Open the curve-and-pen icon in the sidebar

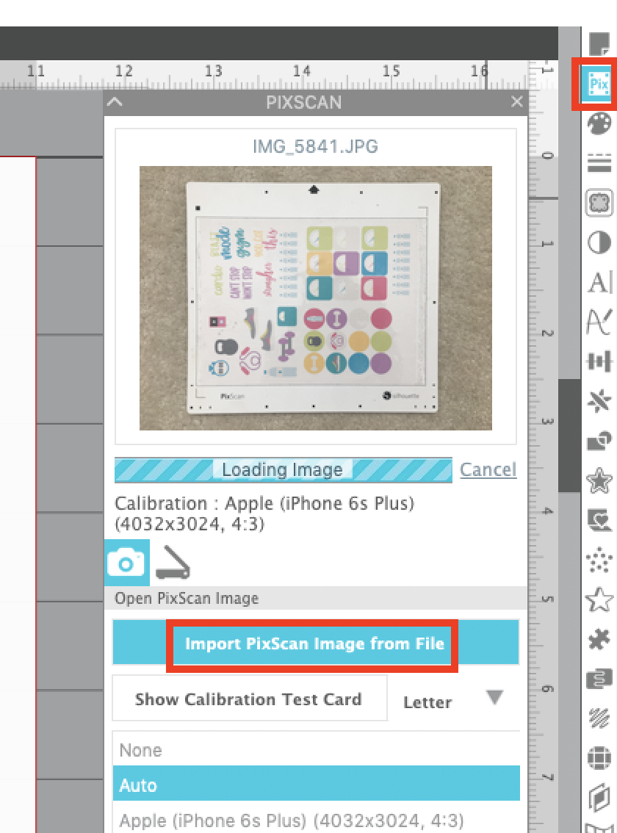click(x=599, y=322)
